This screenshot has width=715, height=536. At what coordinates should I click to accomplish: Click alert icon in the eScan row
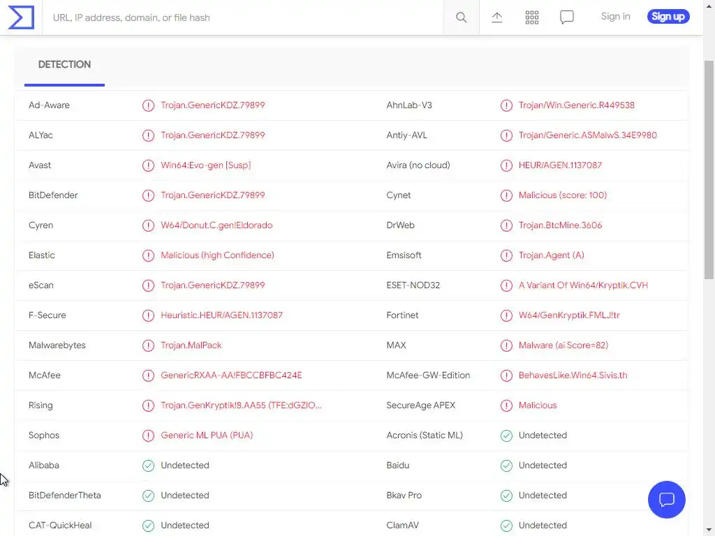pos(148,285)
